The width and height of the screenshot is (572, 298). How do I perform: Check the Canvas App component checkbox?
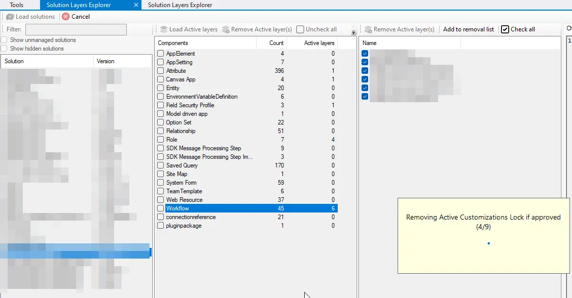click(161, 79)
